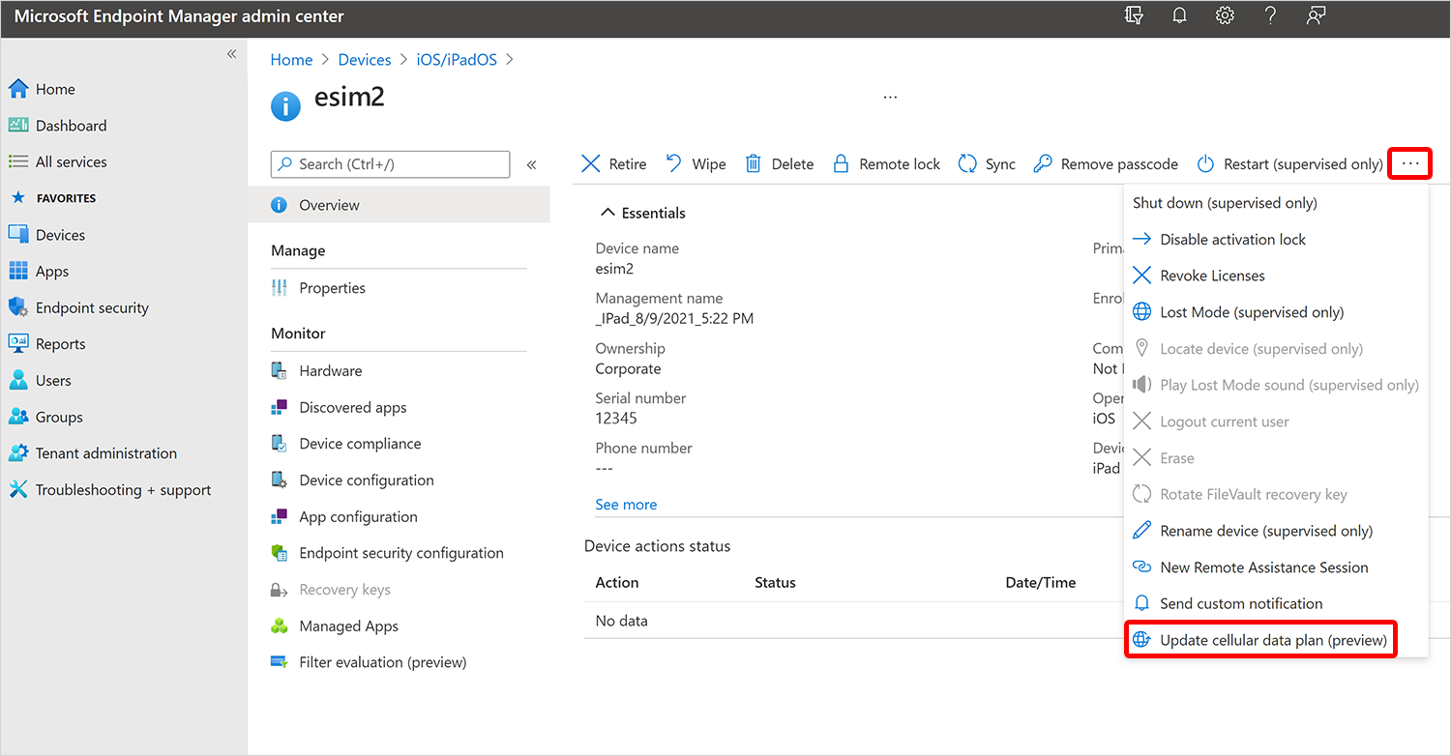
Task: Toggle the toolbar overflow ellipsis menu
Action: (x=1410, y=164)
